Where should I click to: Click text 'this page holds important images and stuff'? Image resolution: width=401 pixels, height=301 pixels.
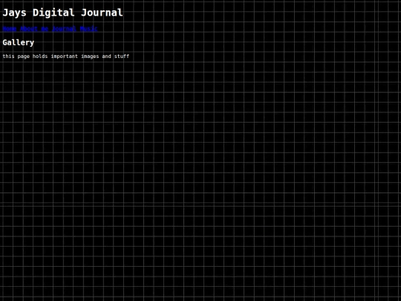(x=66, y=56)
